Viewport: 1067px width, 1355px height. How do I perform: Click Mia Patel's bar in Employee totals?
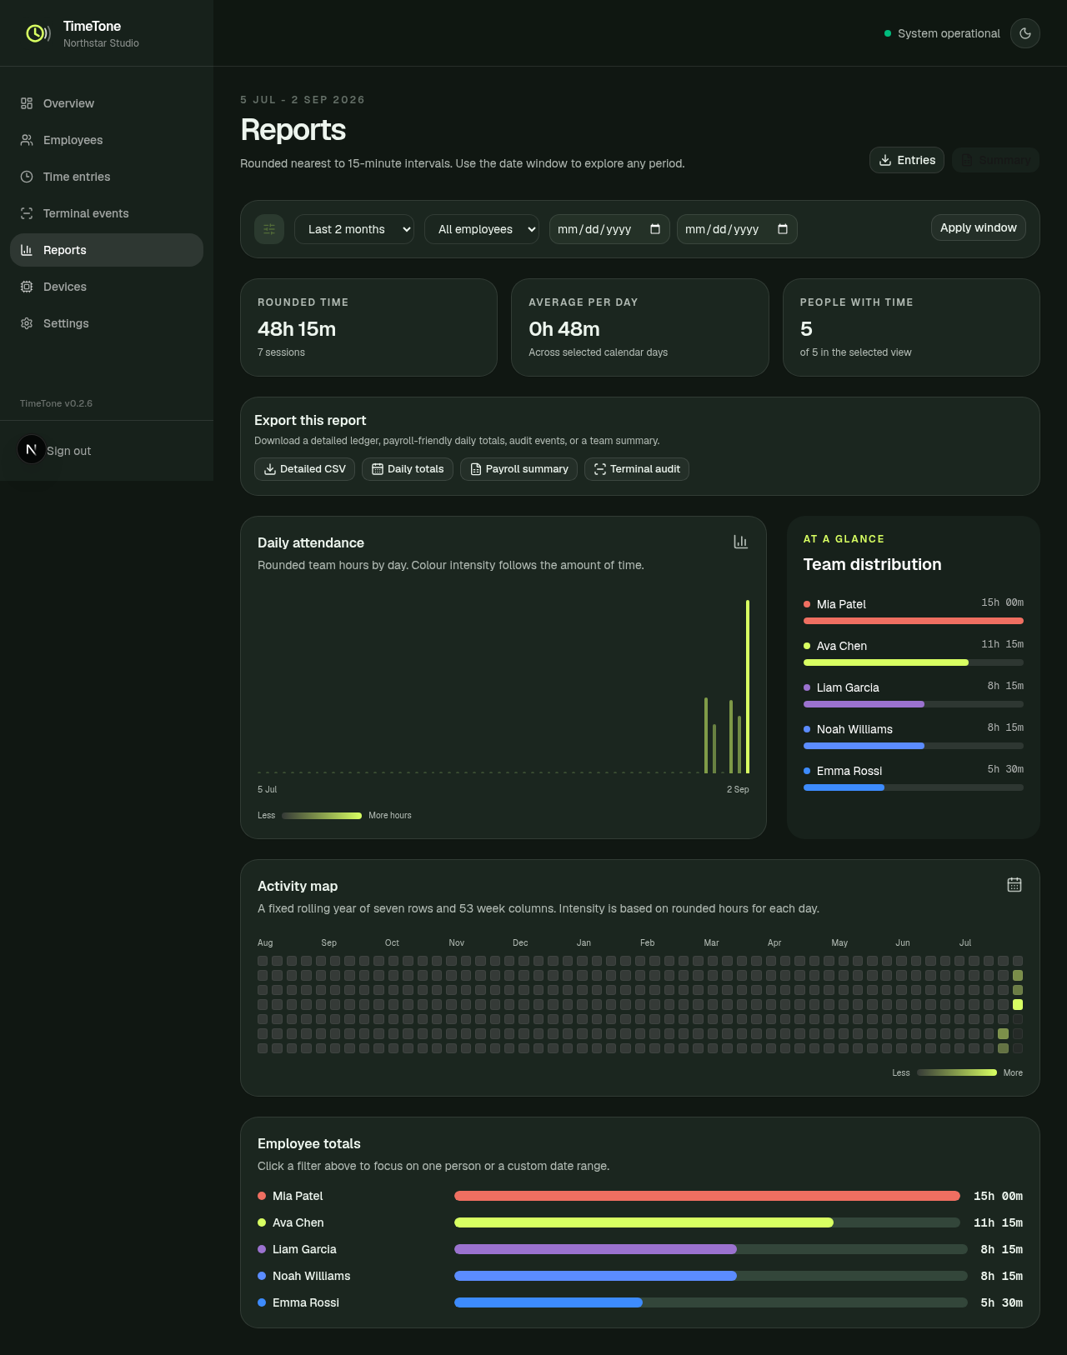pos(707,1196)
